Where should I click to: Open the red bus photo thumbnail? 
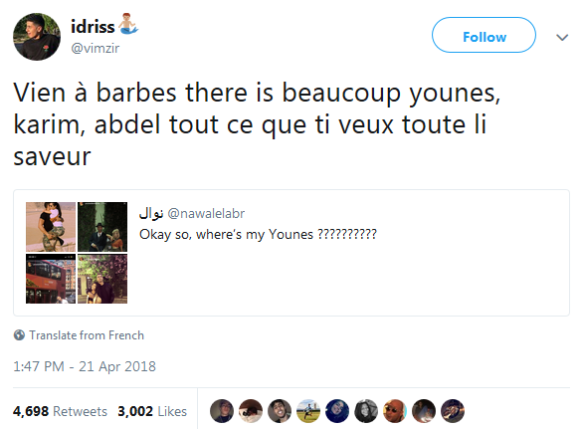[x=51, y=279]
